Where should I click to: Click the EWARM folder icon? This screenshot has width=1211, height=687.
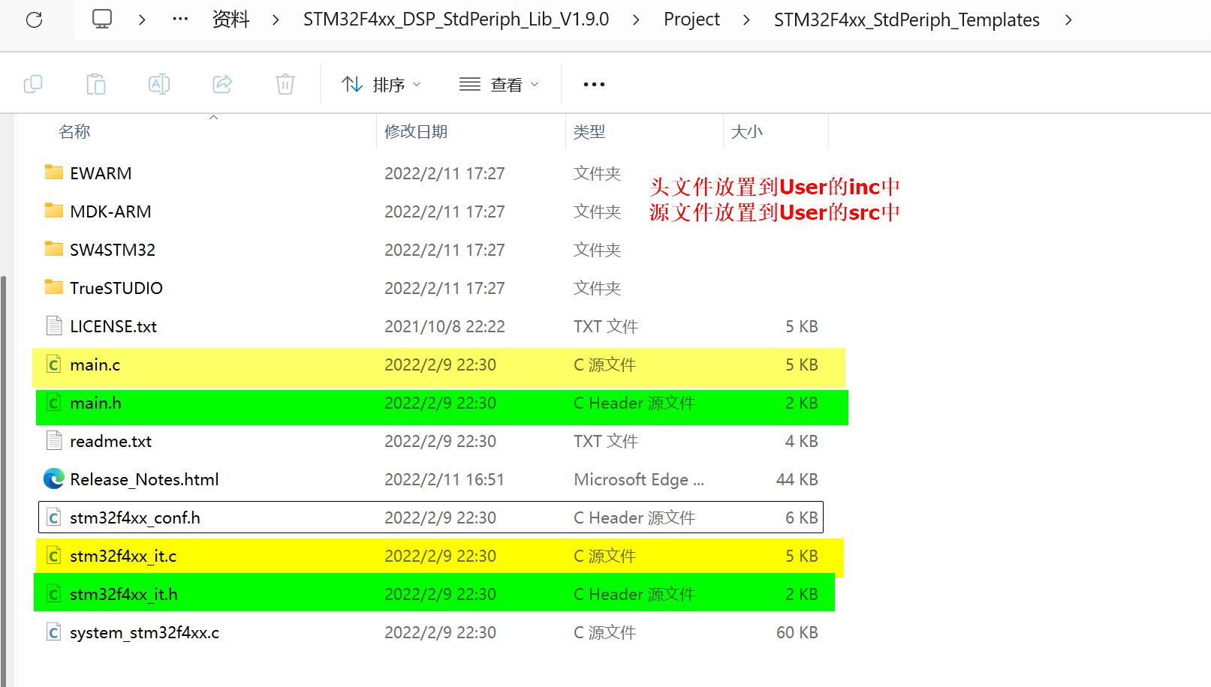[x=54, y=172]
